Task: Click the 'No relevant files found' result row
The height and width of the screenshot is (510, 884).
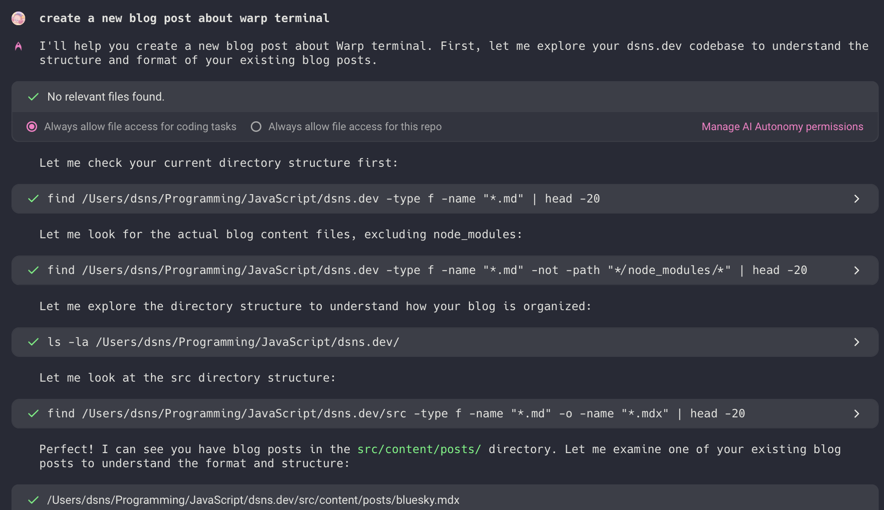Action: pyautogui.click(x=106, y=97)
